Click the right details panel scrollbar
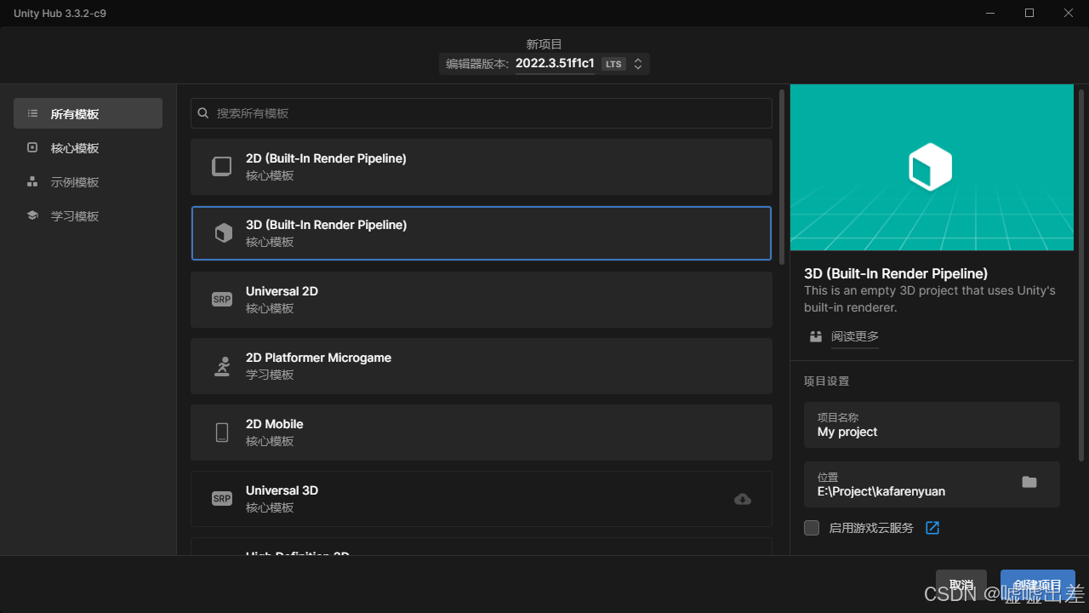Screen dimensions: 1089x613 tap(1081, 275)
